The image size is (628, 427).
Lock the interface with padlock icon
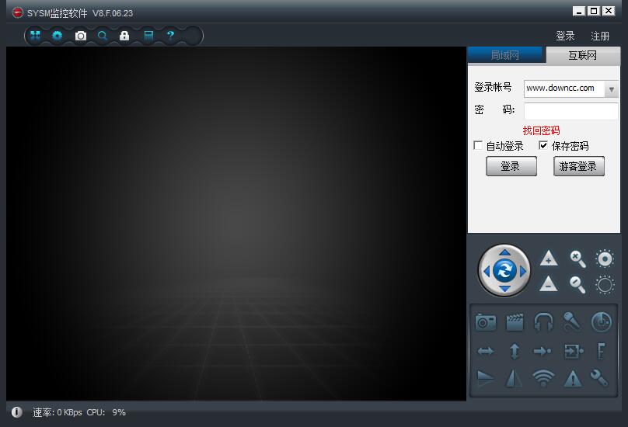[124, 36]
